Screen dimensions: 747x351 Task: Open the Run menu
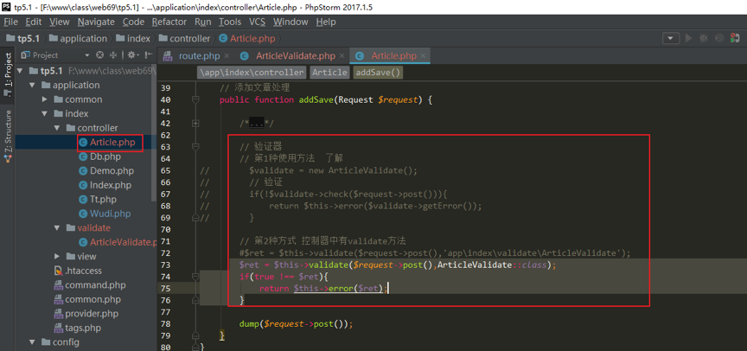click(x=202, y=22)
